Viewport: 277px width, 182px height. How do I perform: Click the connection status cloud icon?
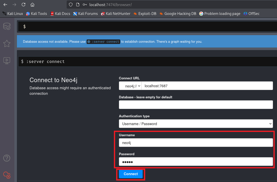pos(7,175)
